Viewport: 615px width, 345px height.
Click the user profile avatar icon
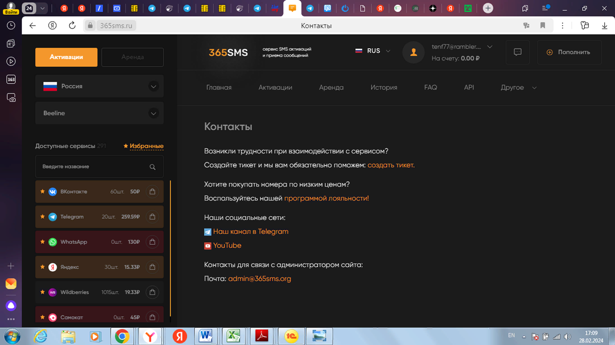pyautogui.click(x=414, y=52)
